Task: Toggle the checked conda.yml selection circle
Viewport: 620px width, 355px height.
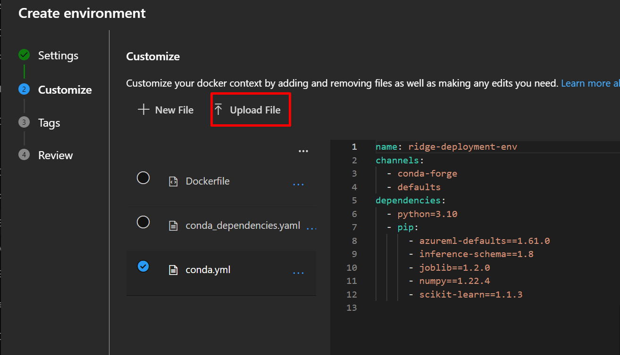Action: (143, 266)
